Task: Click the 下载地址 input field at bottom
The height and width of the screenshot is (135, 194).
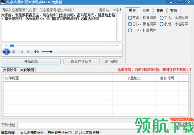Action: (x=93, y=125)
